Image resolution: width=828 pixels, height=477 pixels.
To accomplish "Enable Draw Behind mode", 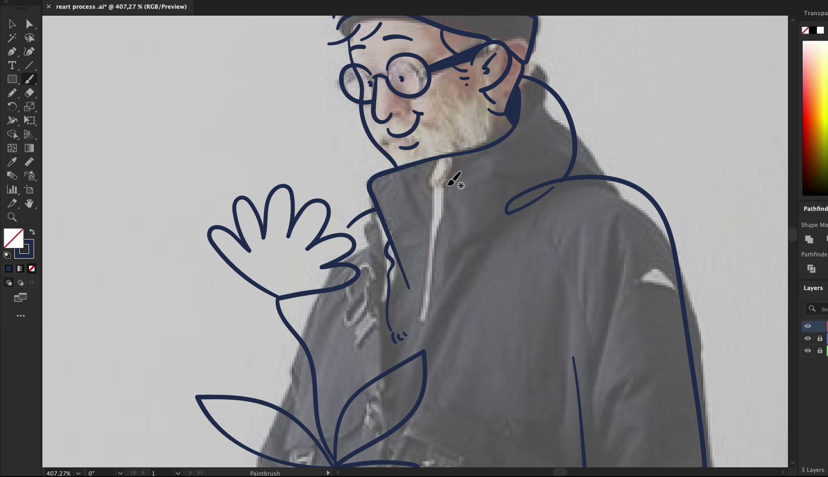I will click(x=20, y=283).
